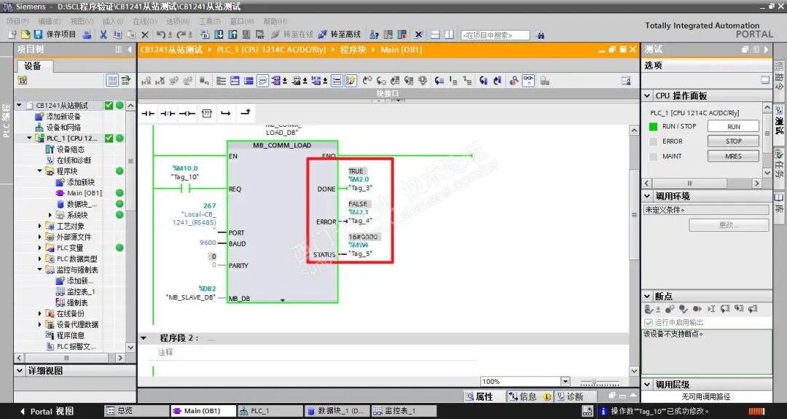The width and height of the screenshot is (787, 419).
Task: Insert normally open contact instruction
Action: 148,114
